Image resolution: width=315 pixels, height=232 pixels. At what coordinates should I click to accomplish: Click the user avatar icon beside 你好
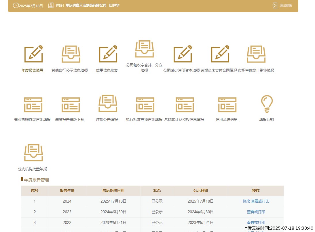point(51,5)
